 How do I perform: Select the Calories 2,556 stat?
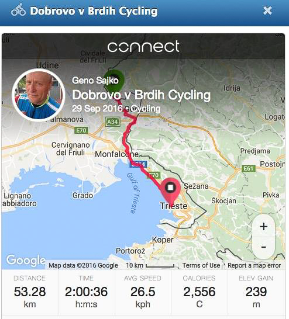pyautogui.click(x=199, y=292)
